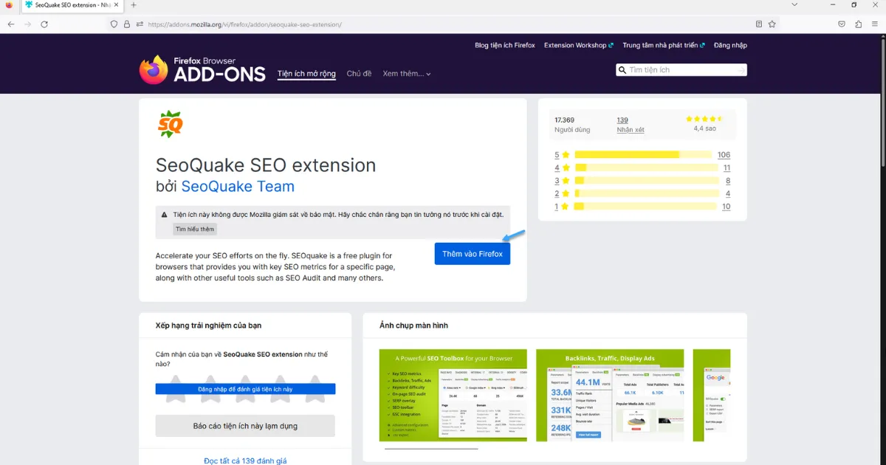Toggle reader view icon in address bar
Viewport: 886px width, 465px height.
pyautogui.click(x=759, y=24)
